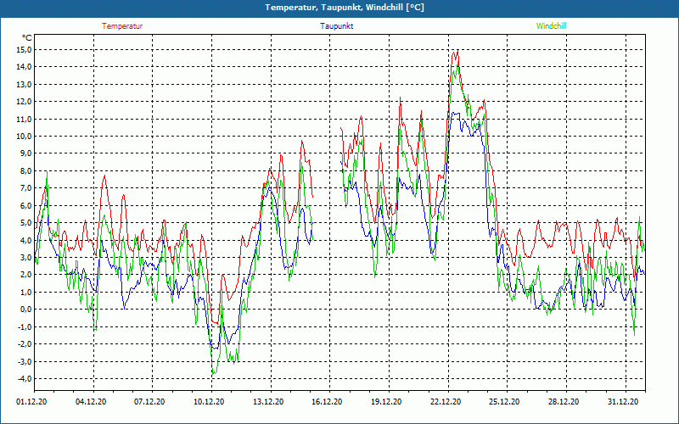Click the red Temperatur legend label
The width and height of the screenshot is (679, 424).
click(122, 26)
